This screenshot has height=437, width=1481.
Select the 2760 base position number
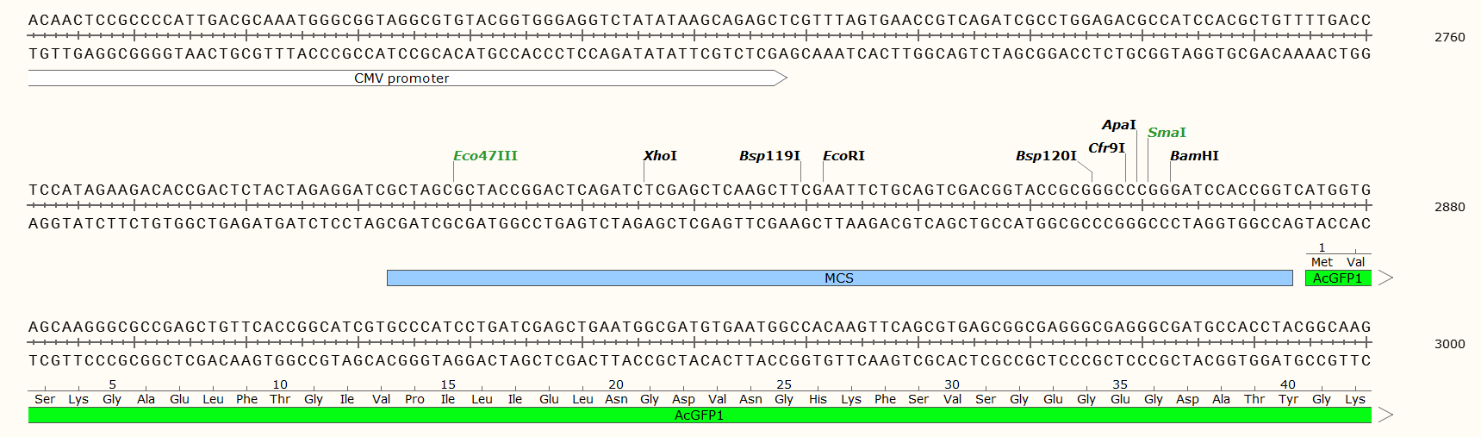(1449, 37)
